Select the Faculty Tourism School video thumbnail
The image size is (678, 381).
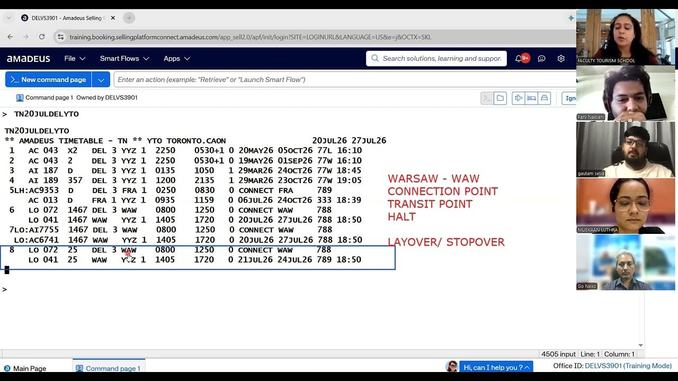(x=626, y=37)
